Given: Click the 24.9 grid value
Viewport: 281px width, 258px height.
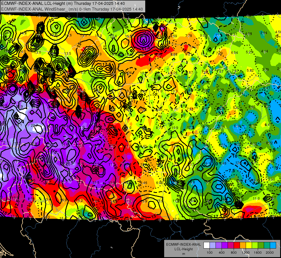Looking at the screenshot, I should pos(20,107).
